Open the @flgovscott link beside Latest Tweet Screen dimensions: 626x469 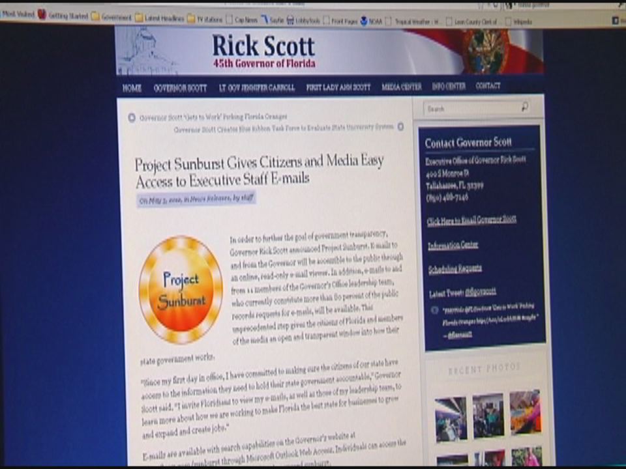pyautogui.click(x=481, y=292)
